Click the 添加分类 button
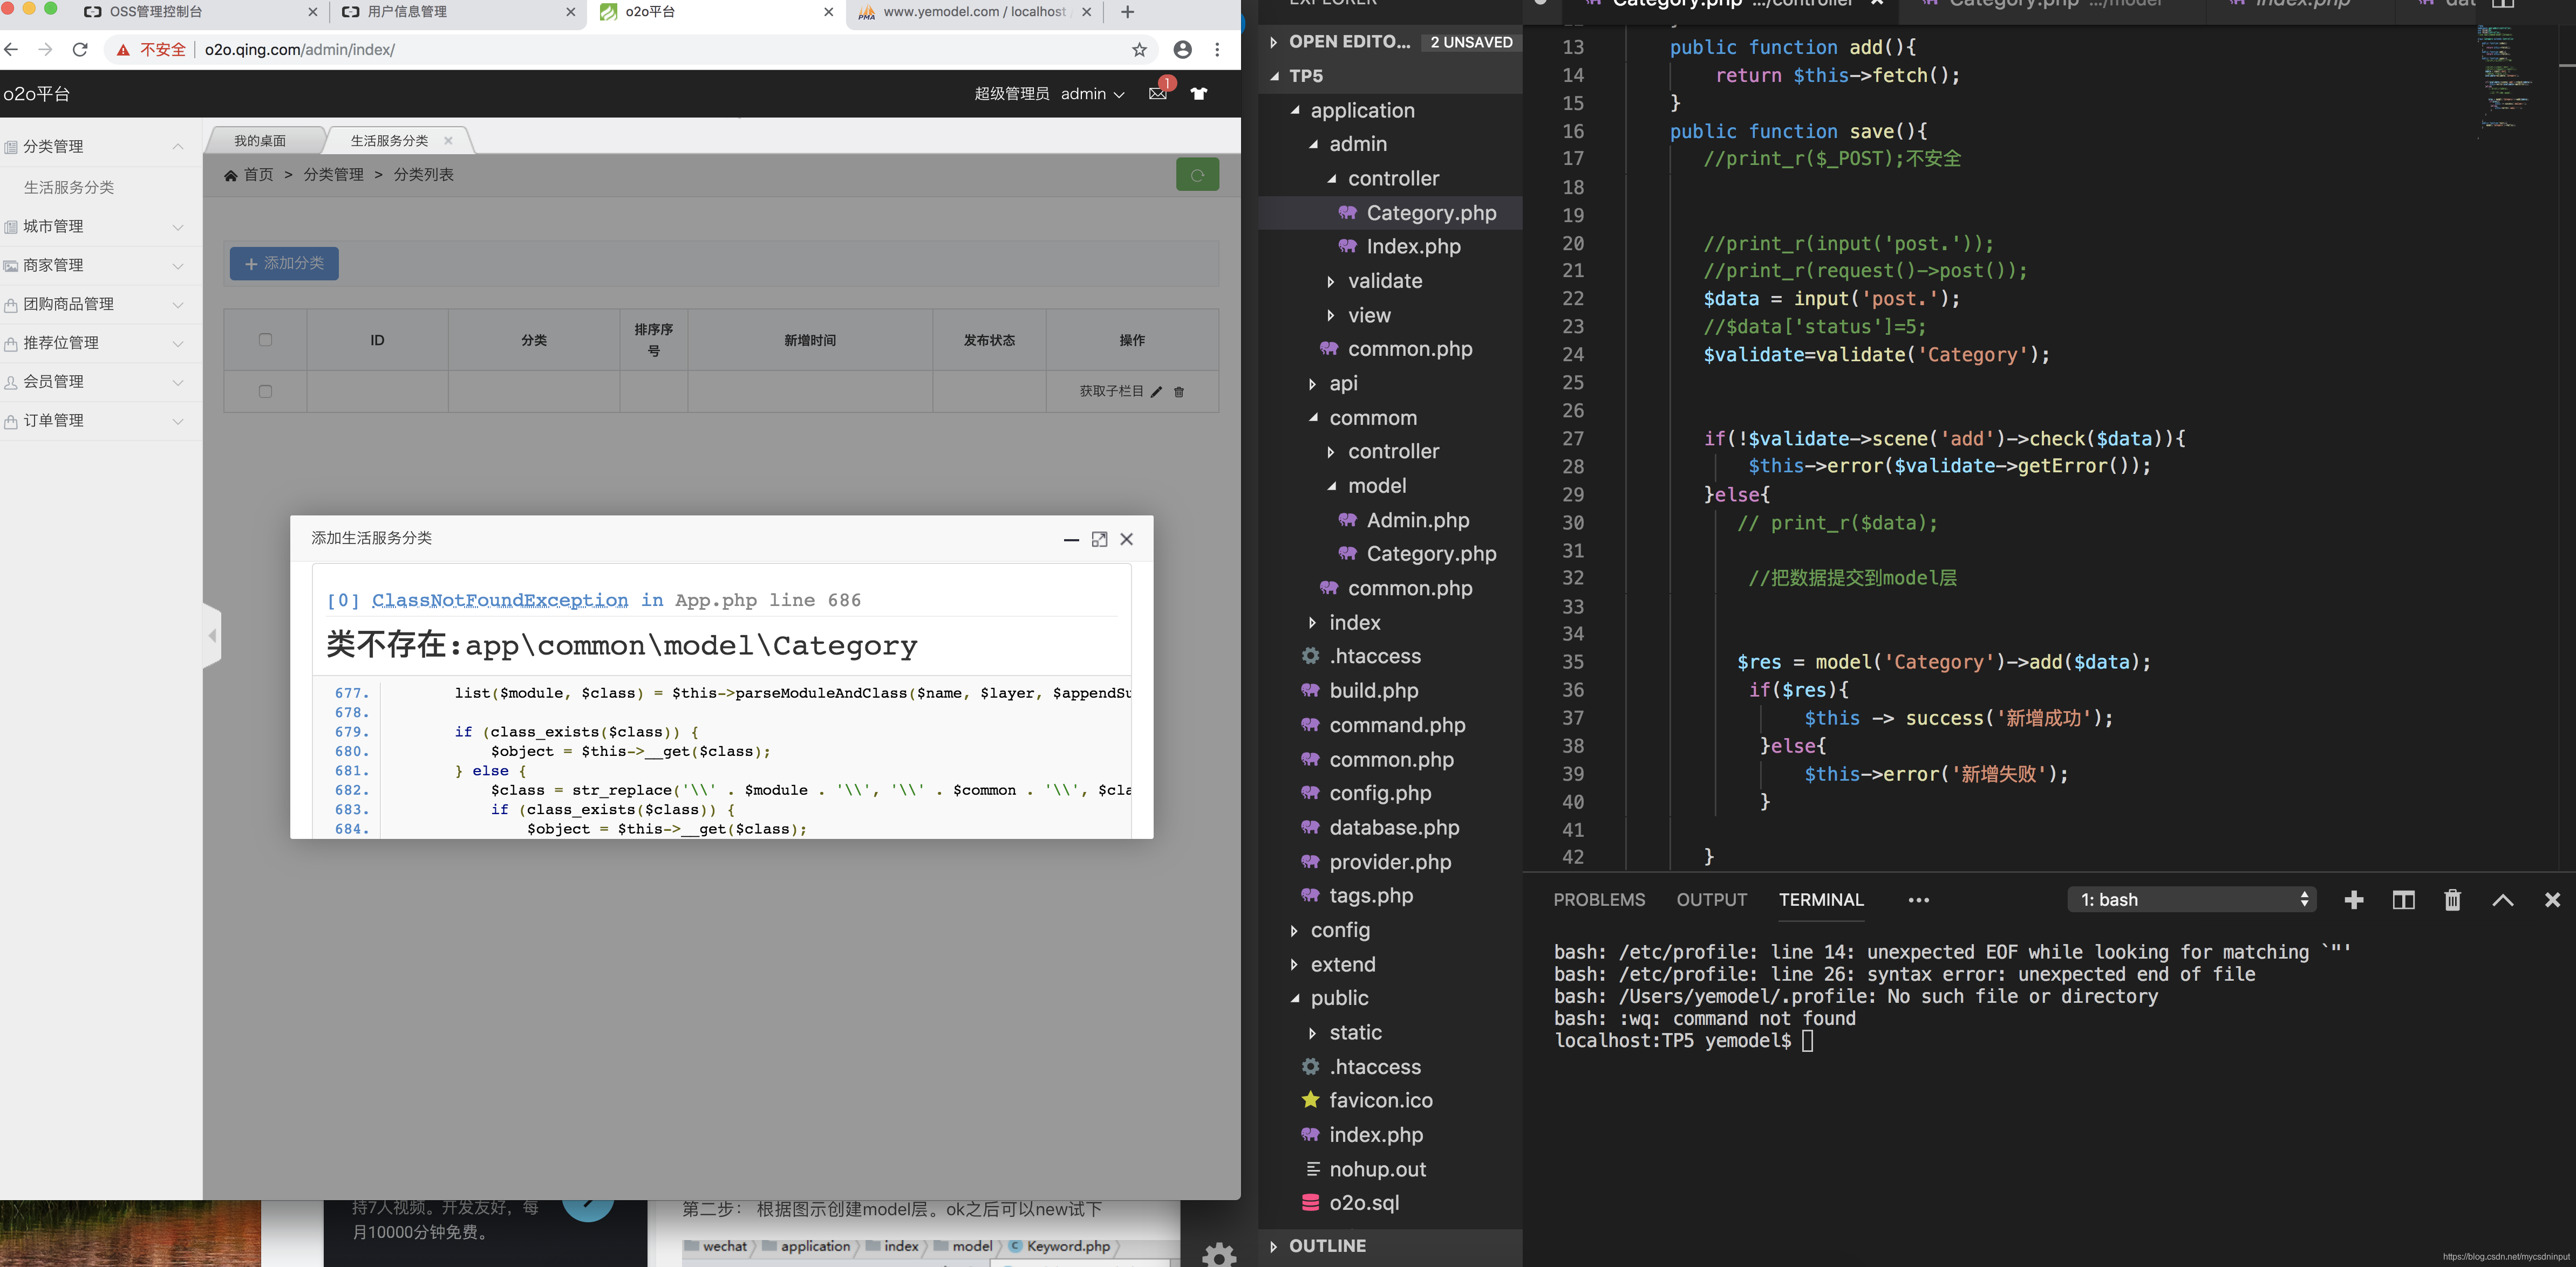This screenshot has height=1267, width=2576. pos(284,264)
